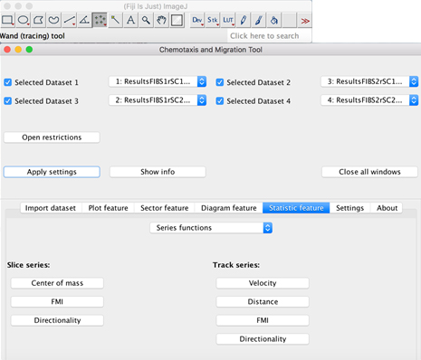Viewport: 421px width, 360px height.
Task: Select the Text tool icon
Action: pyautogui.click(x=130, y=21)
